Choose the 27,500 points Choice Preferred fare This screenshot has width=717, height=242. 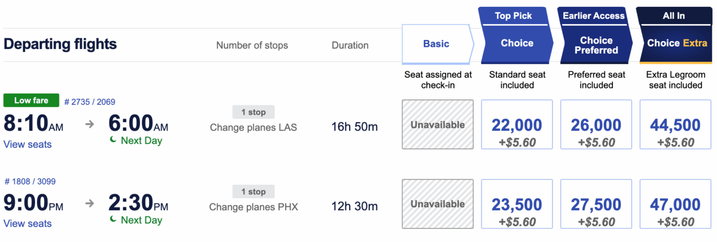point(596,204)
